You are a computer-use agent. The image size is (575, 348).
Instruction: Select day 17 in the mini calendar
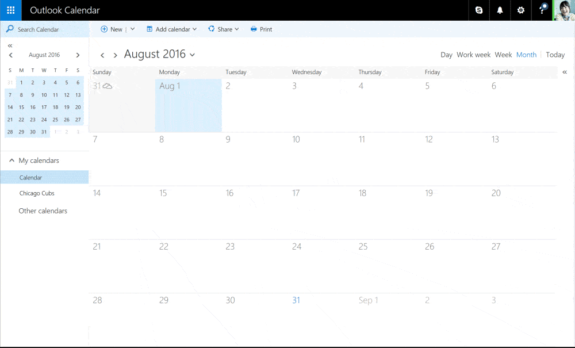[44, 107]
